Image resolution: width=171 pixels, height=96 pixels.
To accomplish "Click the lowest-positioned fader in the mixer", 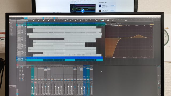I will pos(52,90).
